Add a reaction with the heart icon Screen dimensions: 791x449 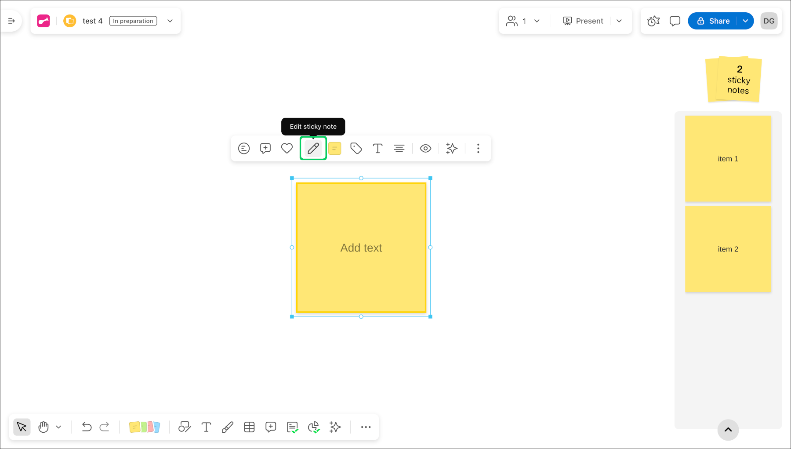pyautogui.click(x=287, y=149)
